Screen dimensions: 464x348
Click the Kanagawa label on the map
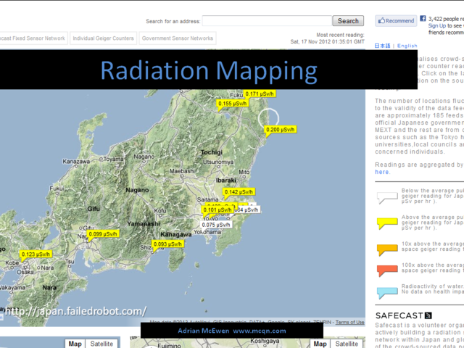[175, 235]
